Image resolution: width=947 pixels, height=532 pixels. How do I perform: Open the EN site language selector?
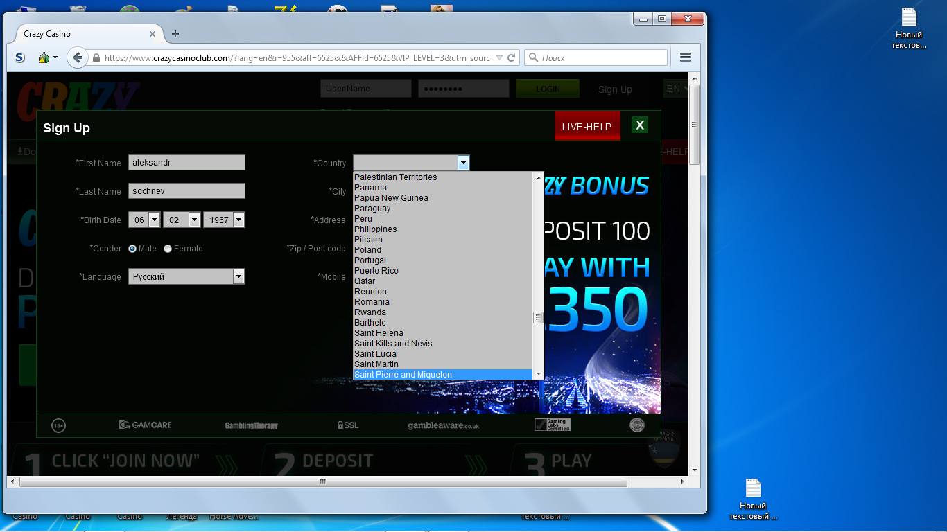(x=677, y=89)
